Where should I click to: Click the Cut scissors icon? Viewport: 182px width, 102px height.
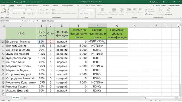click(8, 9)
